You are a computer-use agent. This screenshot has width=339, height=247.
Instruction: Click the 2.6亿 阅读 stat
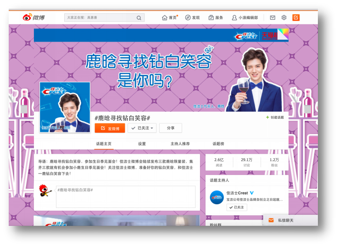click(x=219, y=162)
